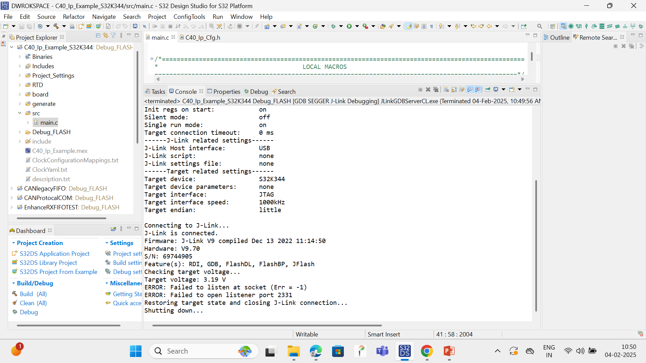
Task: Toggle Show Console on standard output
Action: pyautogui.click(x=470, y=90)
